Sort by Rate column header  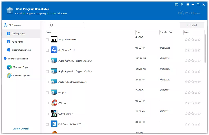click(194, 32)
